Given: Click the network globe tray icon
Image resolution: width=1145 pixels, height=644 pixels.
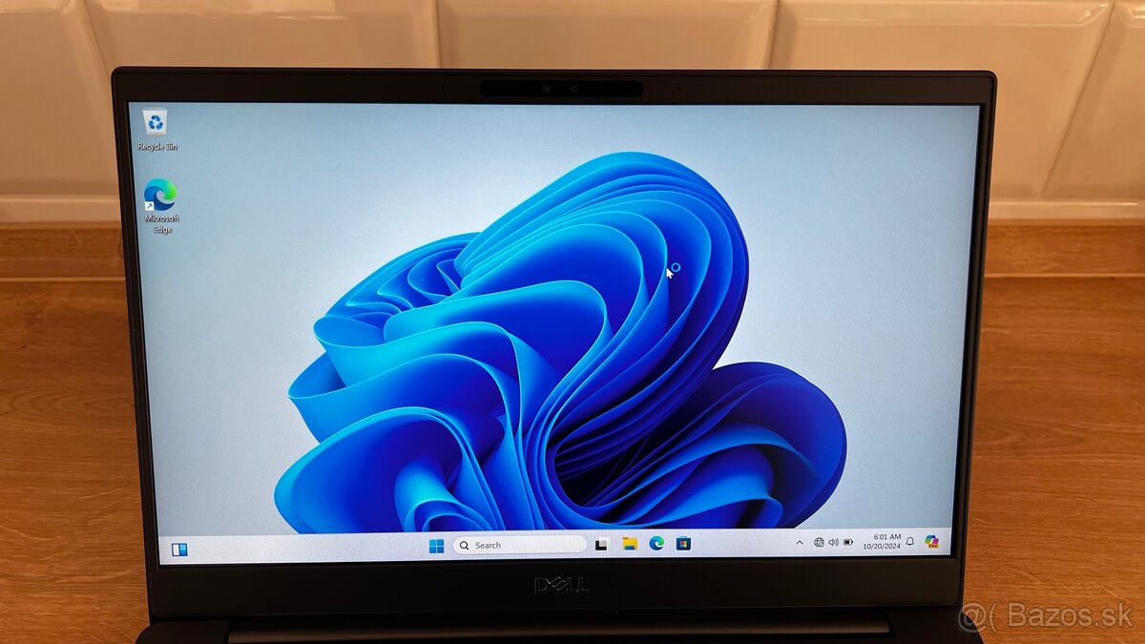Looking at the screenshot, I should 819,542.
